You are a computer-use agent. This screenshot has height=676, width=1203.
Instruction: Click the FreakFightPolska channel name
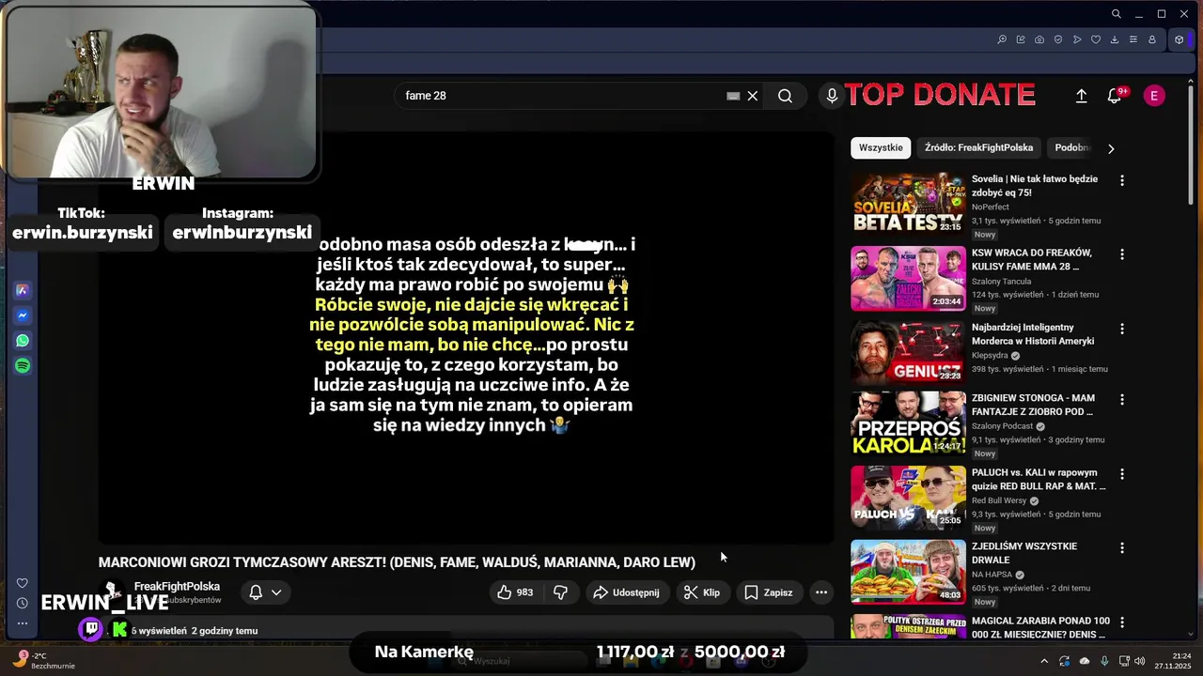pos(177,586)
